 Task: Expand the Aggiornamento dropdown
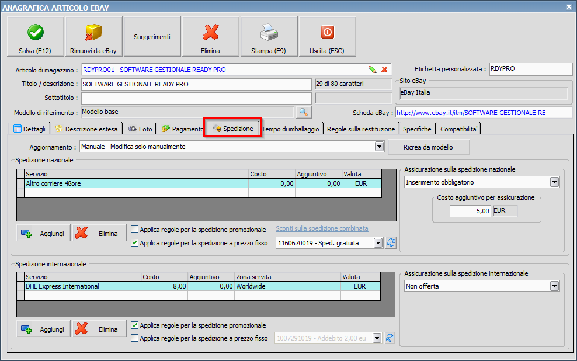(380, 147)
